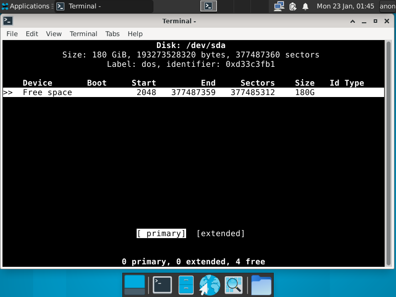Click the terminal vertical scrollbar
396x297 pixels.
(x=389, y=153)
